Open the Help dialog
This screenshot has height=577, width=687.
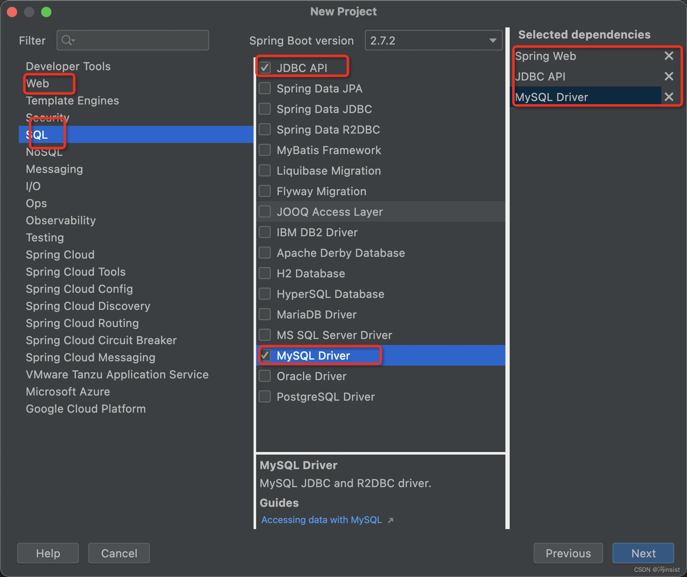point(48,553)
